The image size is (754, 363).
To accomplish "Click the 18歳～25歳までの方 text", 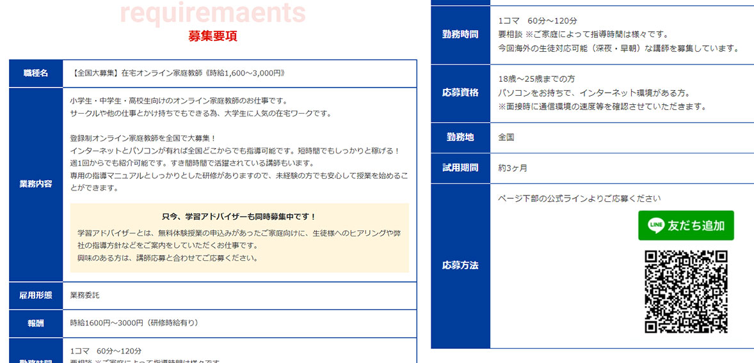I will [536, 79].
